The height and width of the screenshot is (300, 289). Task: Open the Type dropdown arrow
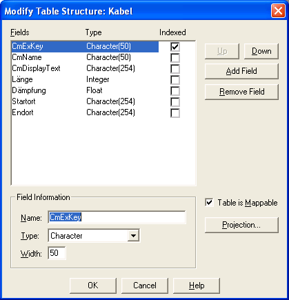[x=133, y=236]
